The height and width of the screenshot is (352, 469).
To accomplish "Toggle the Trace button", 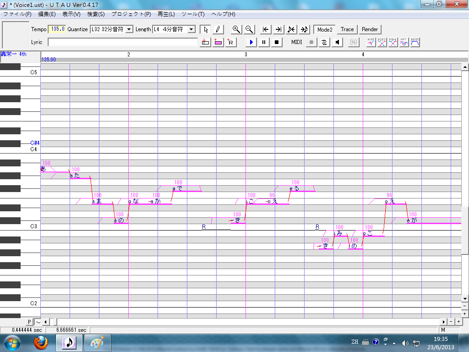I will click(x=347, y=29).
